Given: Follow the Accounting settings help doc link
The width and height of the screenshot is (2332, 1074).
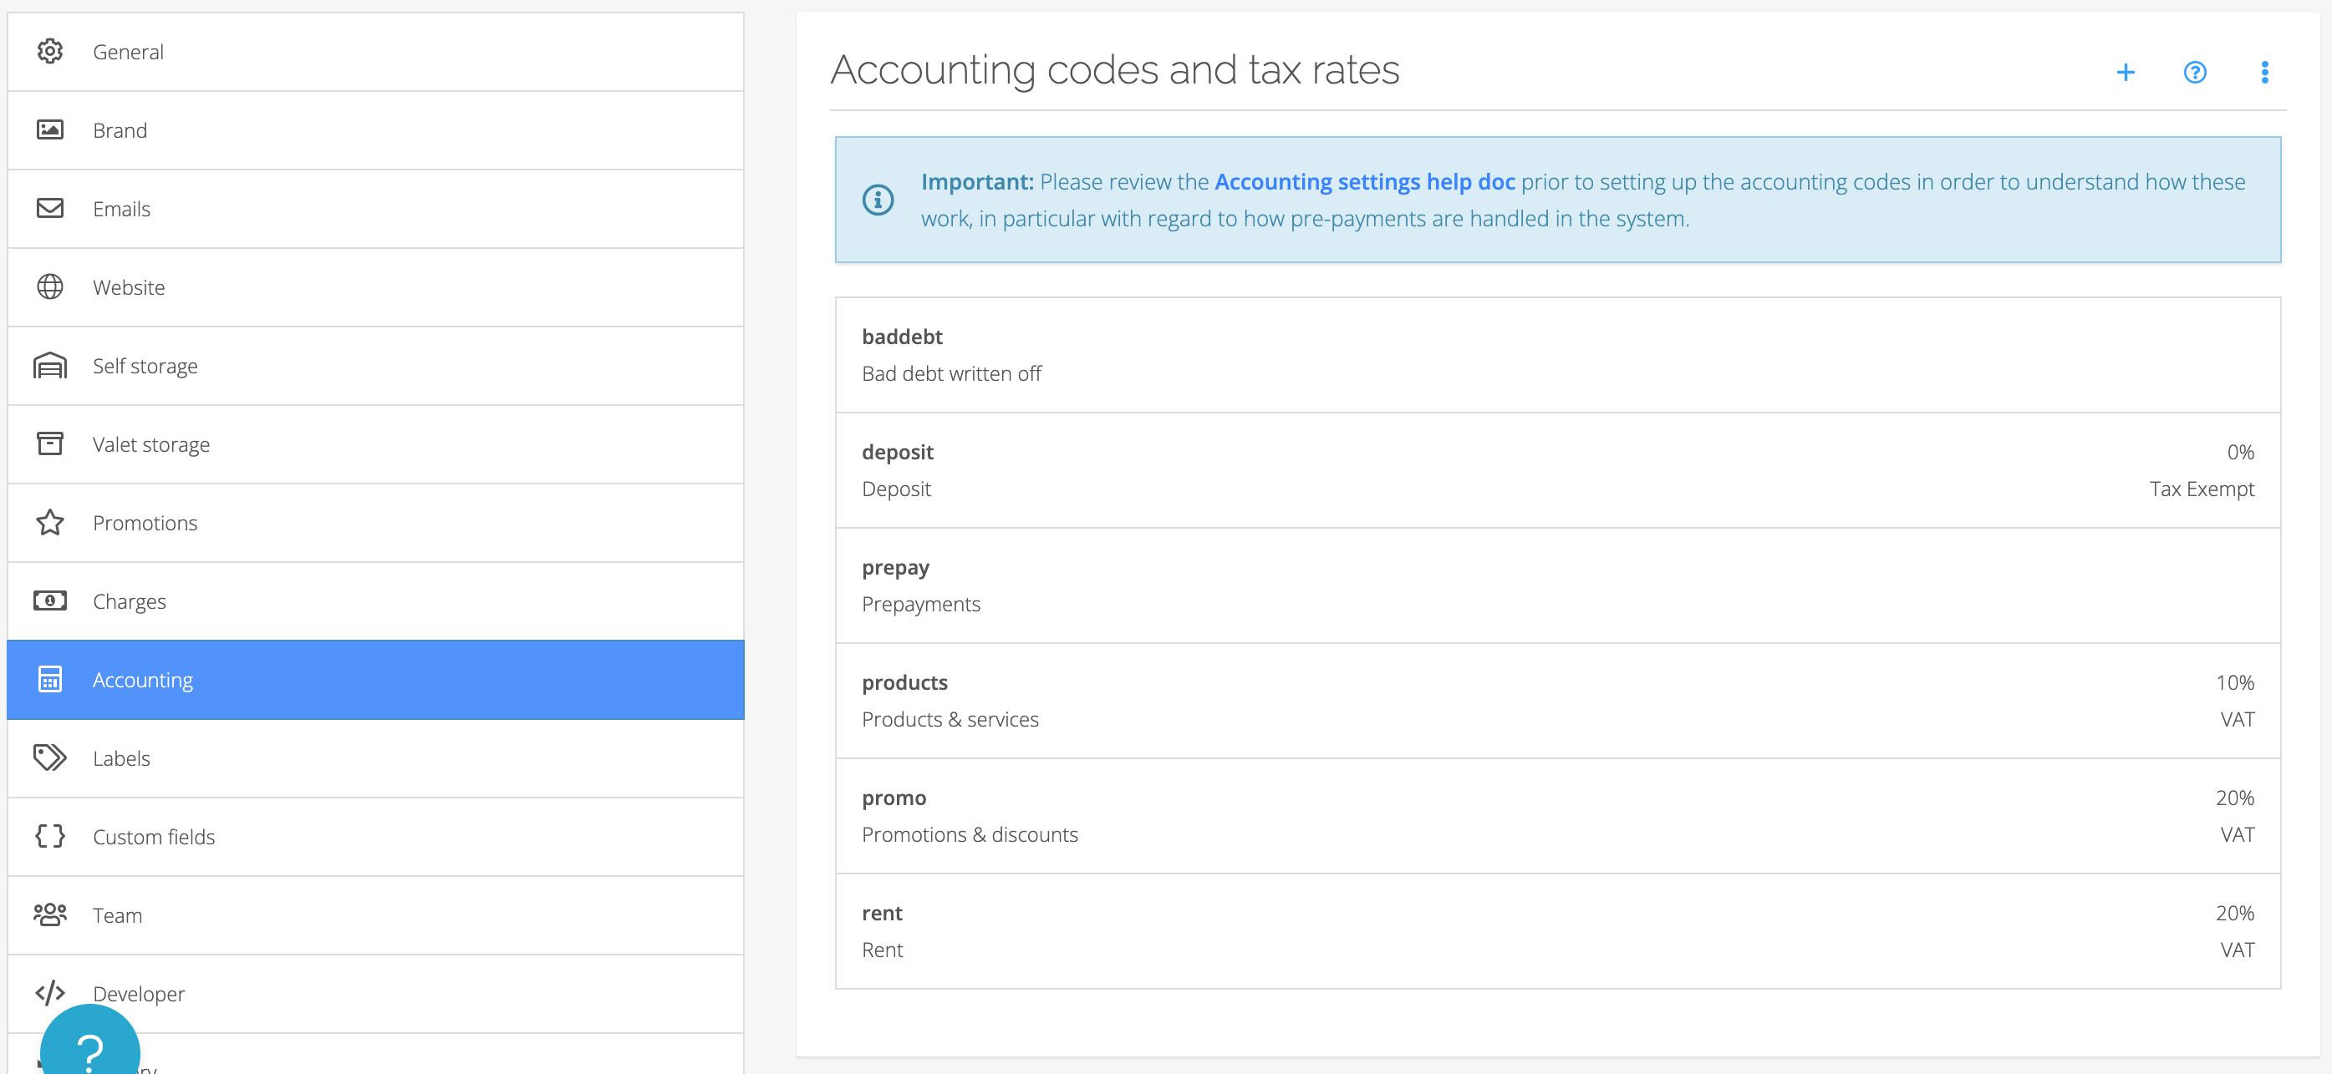Looking at the screenshot, I should (x=1364, y=182).
